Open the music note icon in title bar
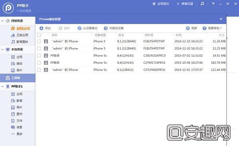This screenshot has width=239, height=146. click(x=202, y=4)
